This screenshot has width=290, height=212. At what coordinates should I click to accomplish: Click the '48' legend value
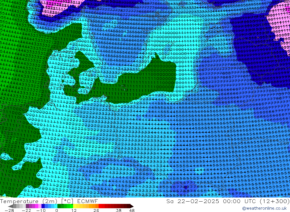pyautogui.click(x=132, y=210)
